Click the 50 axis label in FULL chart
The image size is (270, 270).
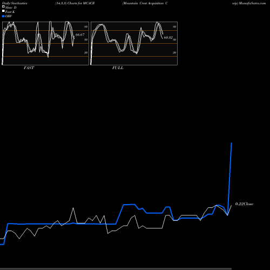coord(174,39)
